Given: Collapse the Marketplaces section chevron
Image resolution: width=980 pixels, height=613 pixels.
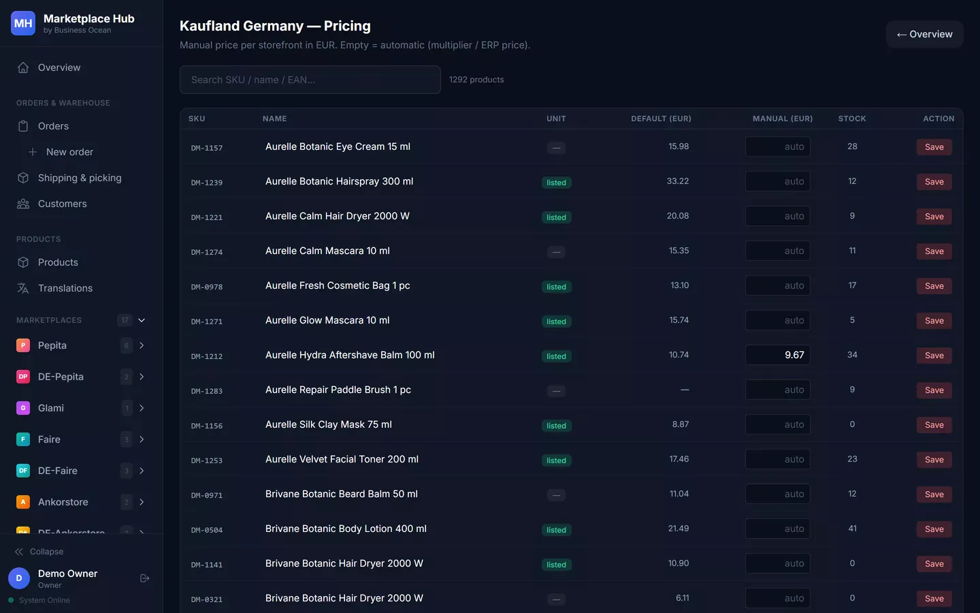Looking at the screenshot, I should (142, 320).
